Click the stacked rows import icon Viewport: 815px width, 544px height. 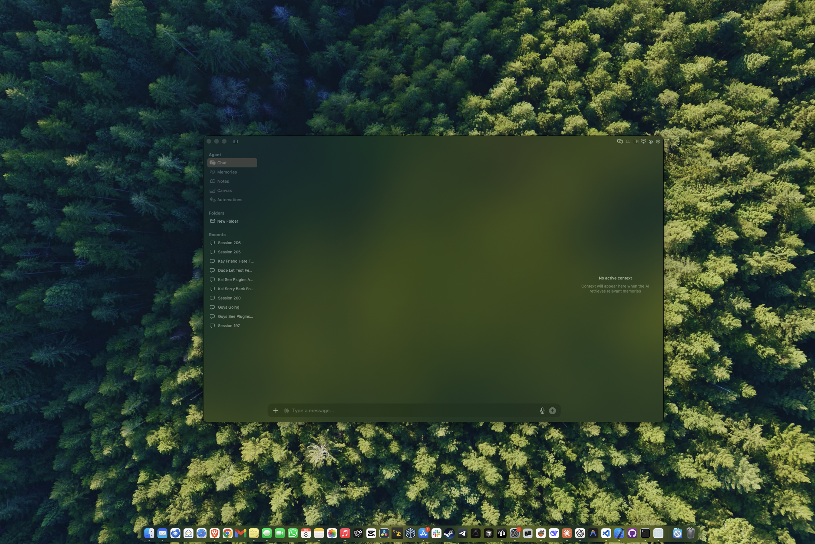click(x=643, y=141)
